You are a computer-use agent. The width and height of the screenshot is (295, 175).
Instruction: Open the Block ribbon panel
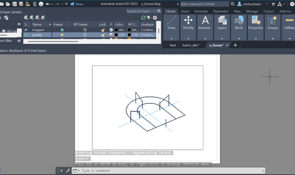click(x=239, y=23)
